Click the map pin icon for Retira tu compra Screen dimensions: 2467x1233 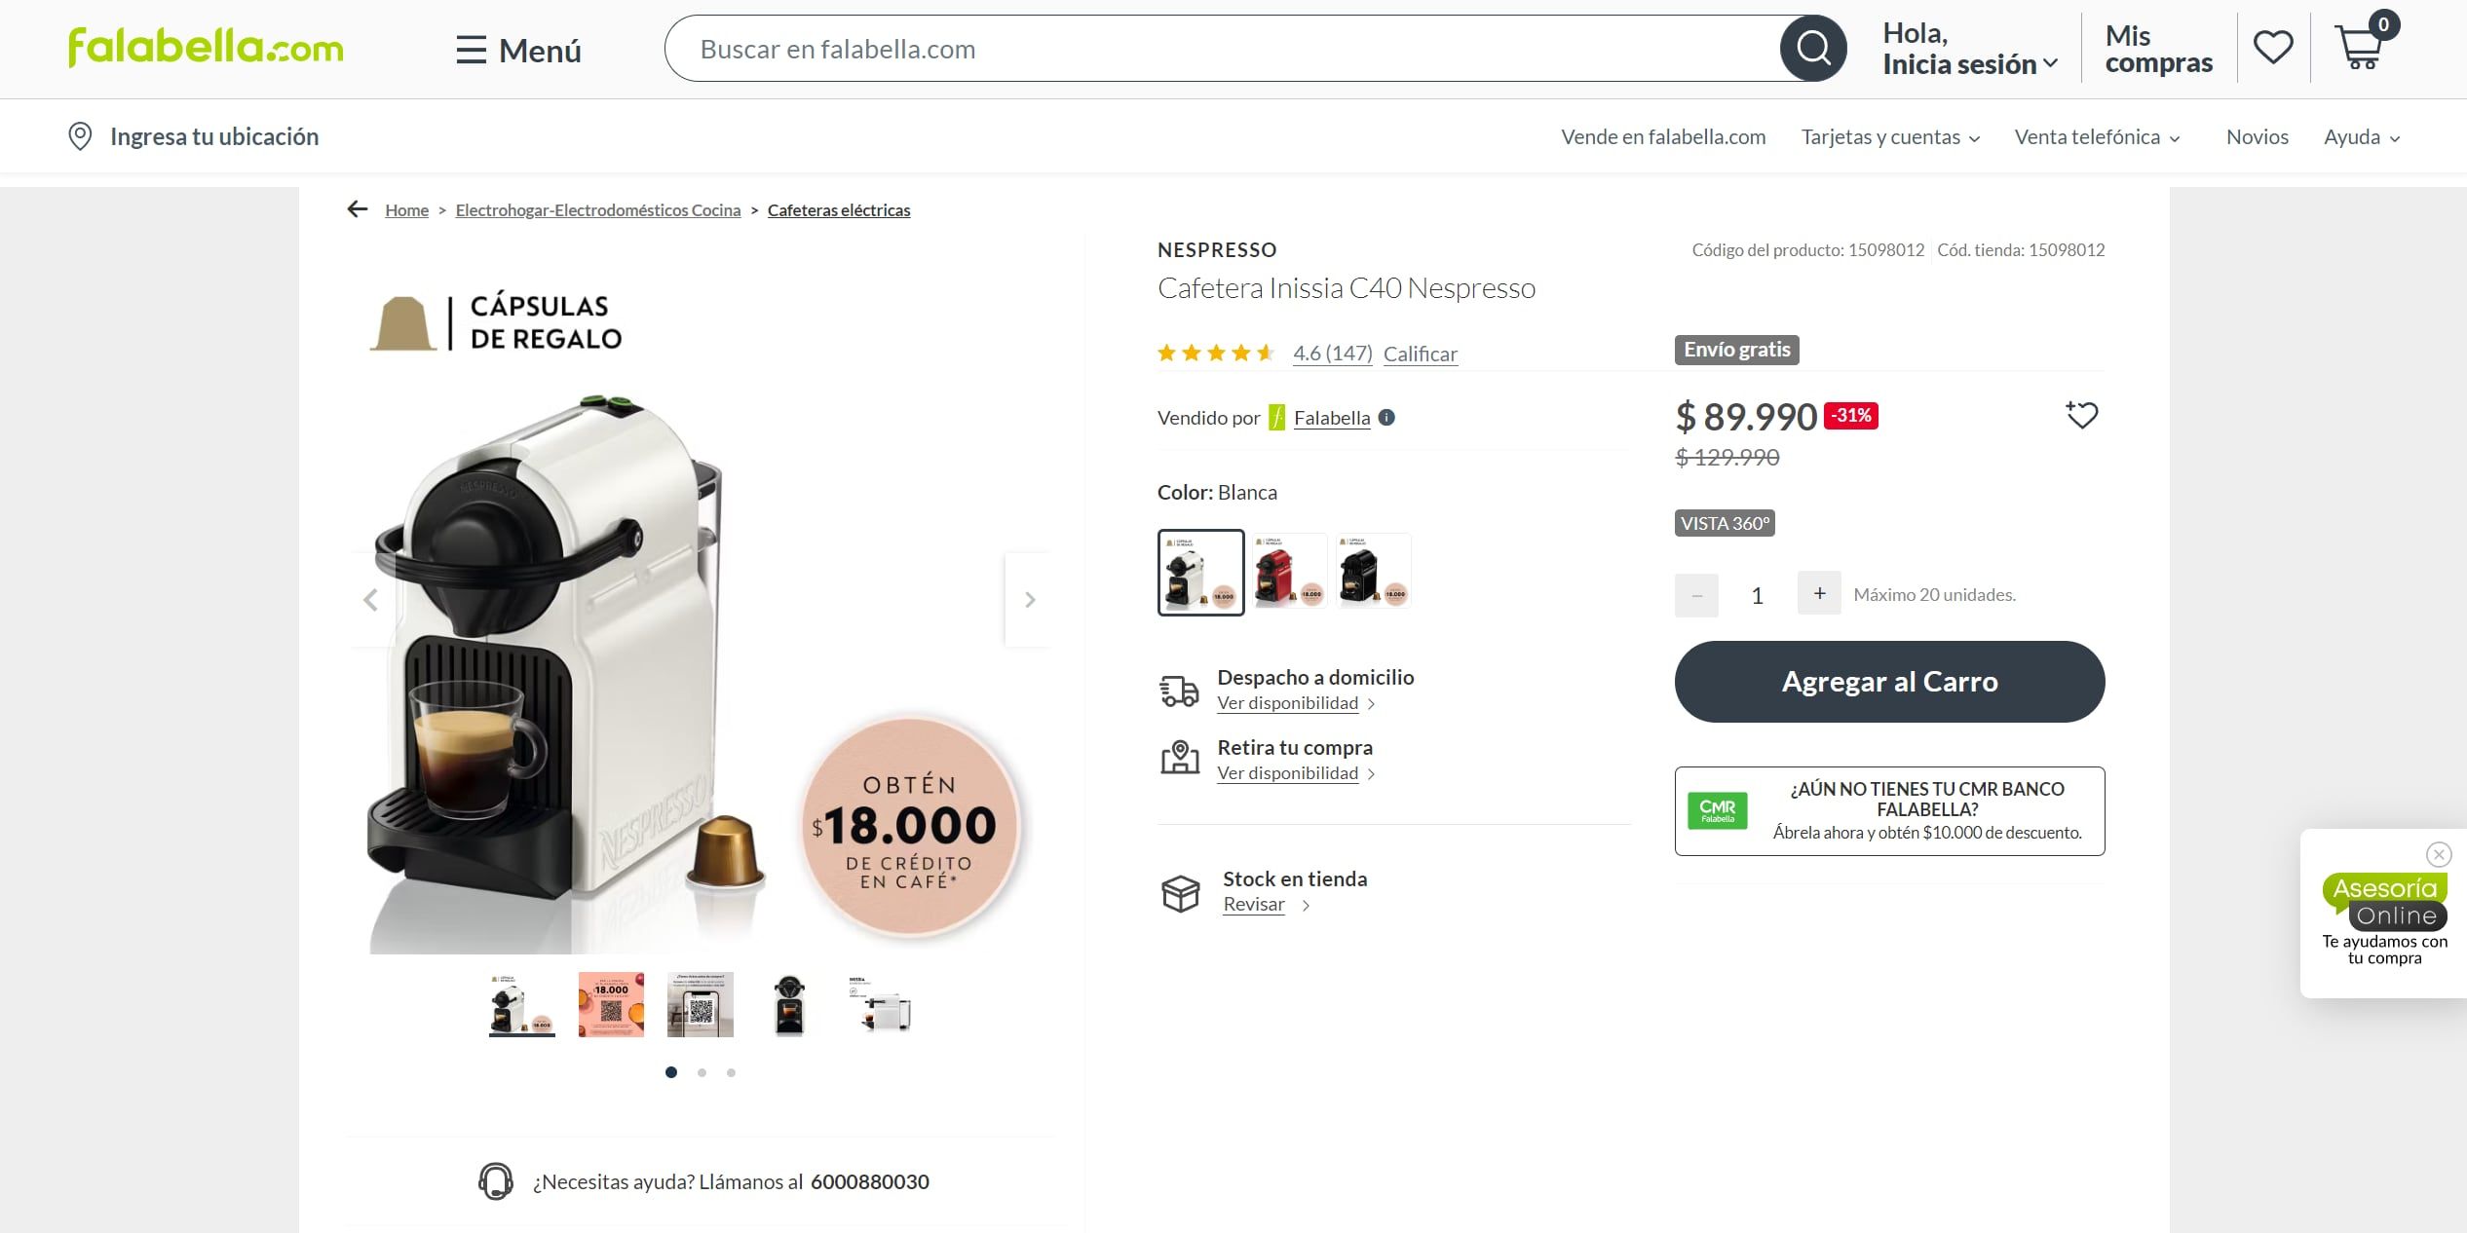point(1181,758)
